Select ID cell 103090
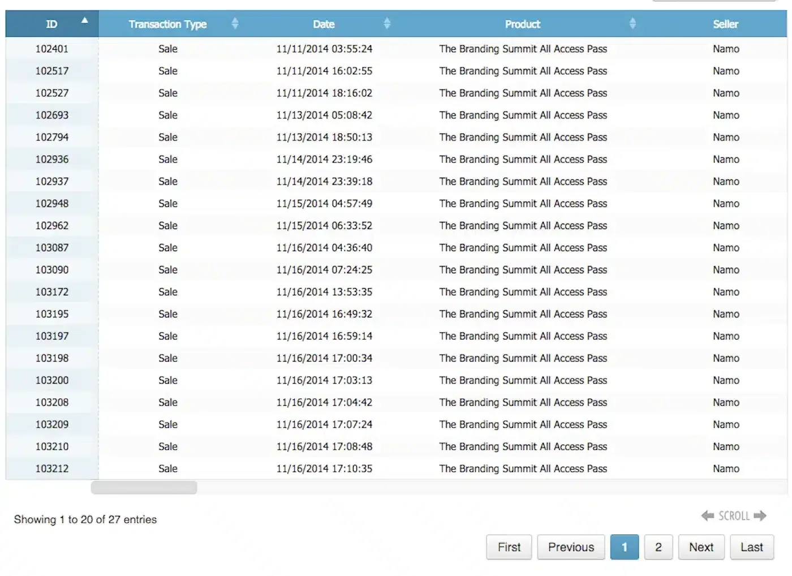Screen dimensions: 792x576 [52, 269]
